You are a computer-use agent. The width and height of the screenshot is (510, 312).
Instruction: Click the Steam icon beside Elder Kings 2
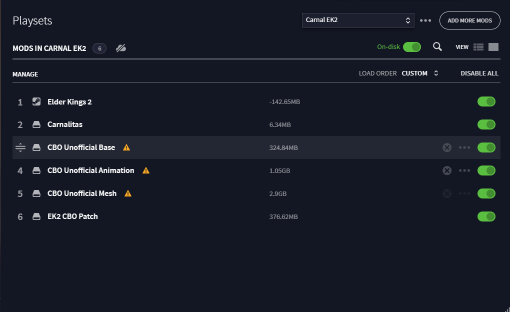(x=36, y=101)
